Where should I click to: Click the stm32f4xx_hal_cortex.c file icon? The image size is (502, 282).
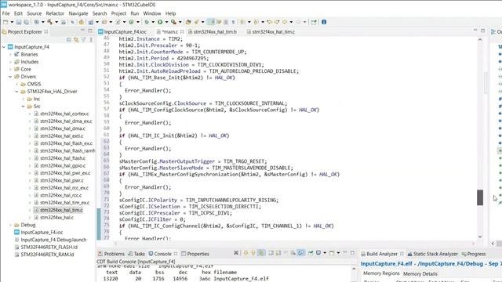coord(36,114)
